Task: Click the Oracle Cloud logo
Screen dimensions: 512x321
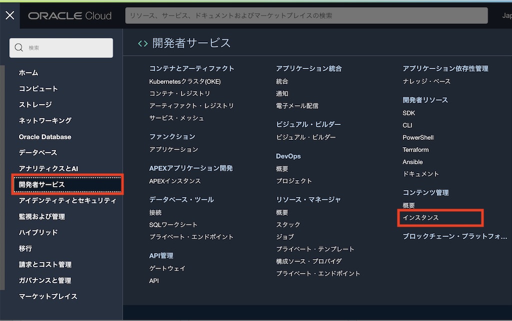Action: pos(69,16)
